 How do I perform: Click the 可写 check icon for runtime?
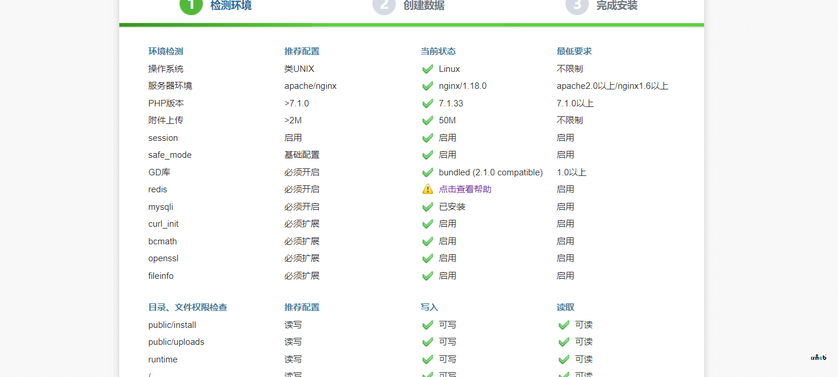[x=427, y=359]
